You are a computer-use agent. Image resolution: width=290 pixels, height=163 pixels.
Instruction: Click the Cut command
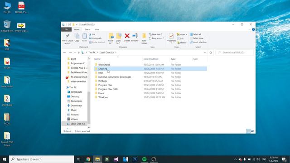[92, 34]
